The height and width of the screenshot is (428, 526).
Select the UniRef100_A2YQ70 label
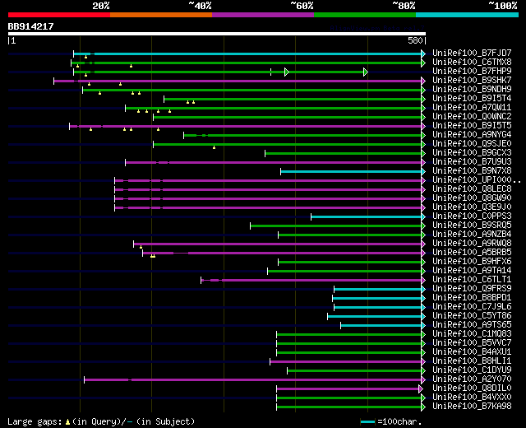pyautogui.click(x=472, y=379)
